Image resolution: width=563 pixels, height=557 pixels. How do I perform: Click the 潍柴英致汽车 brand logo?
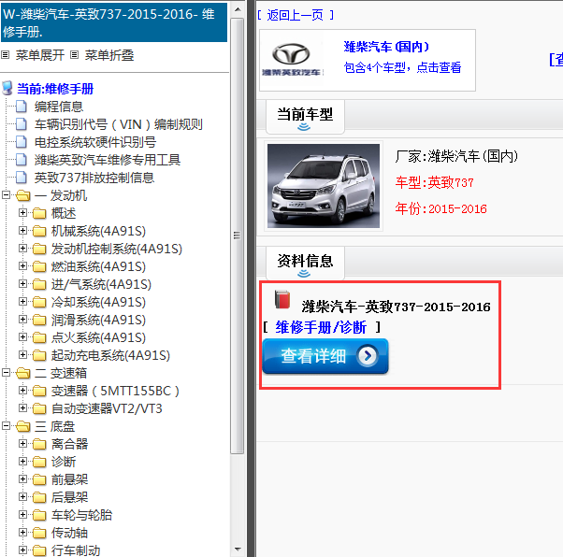(293, 60)
